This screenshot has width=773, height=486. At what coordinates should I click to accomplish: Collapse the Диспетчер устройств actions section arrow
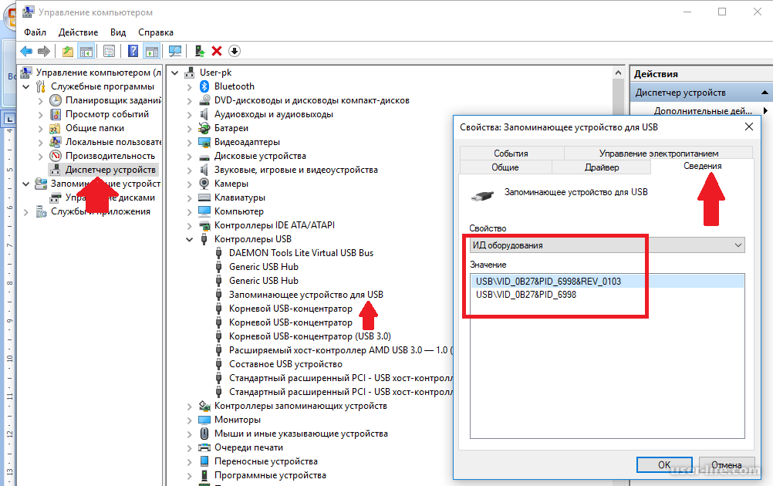tap(764, 92)
